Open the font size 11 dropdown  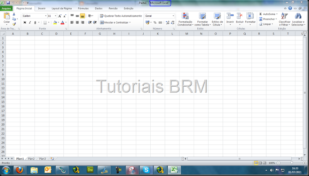click(55, 16)
